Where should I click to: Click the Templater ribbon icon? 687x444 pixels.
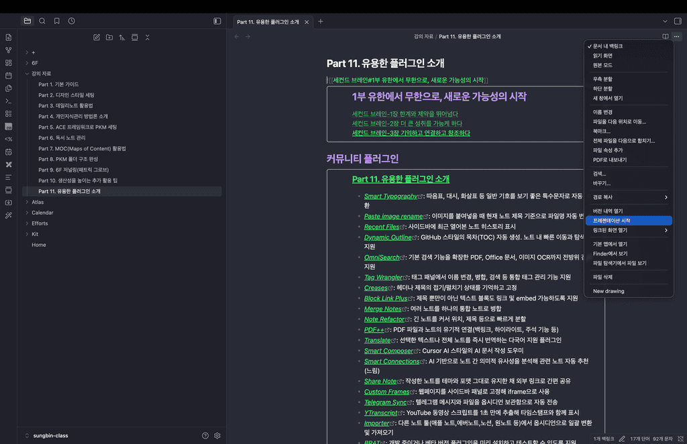8,140
